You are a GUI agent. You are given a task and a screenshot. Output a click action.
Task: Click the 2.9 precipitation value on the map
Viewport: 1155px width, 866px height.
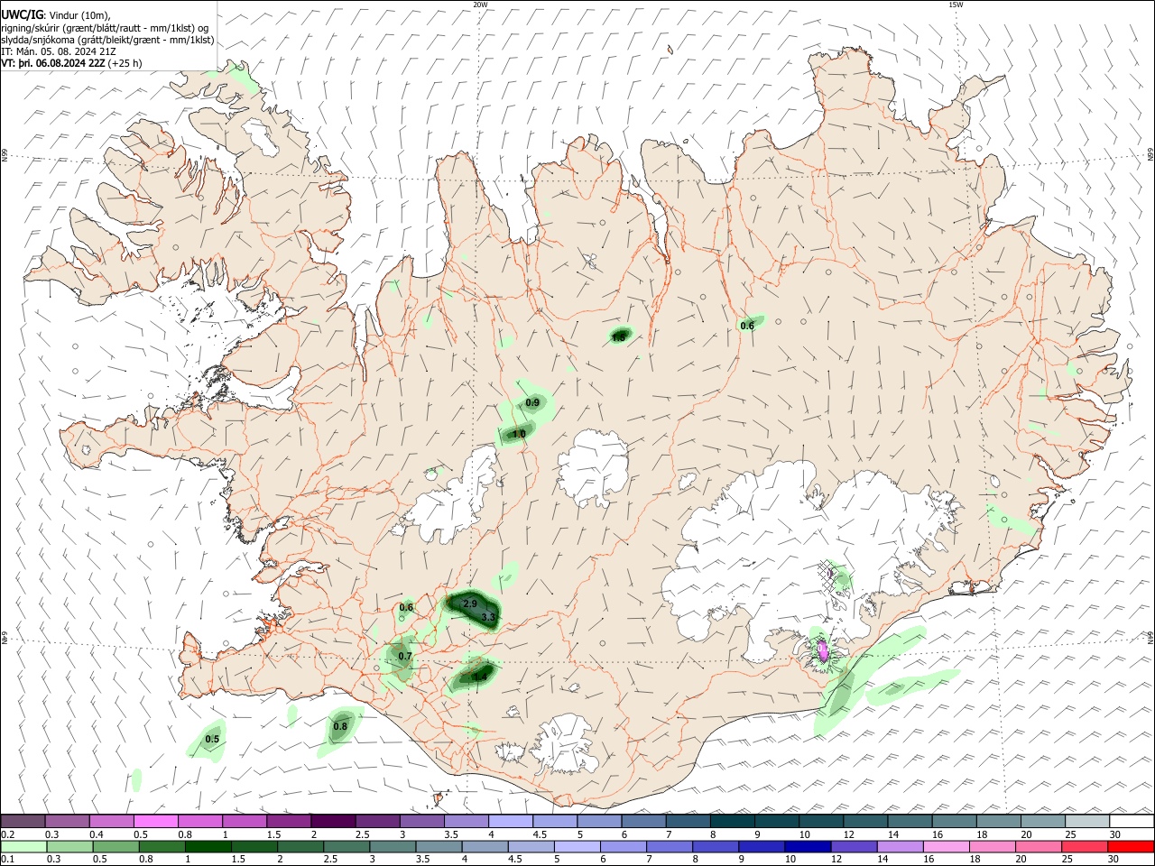click(469, 603)
